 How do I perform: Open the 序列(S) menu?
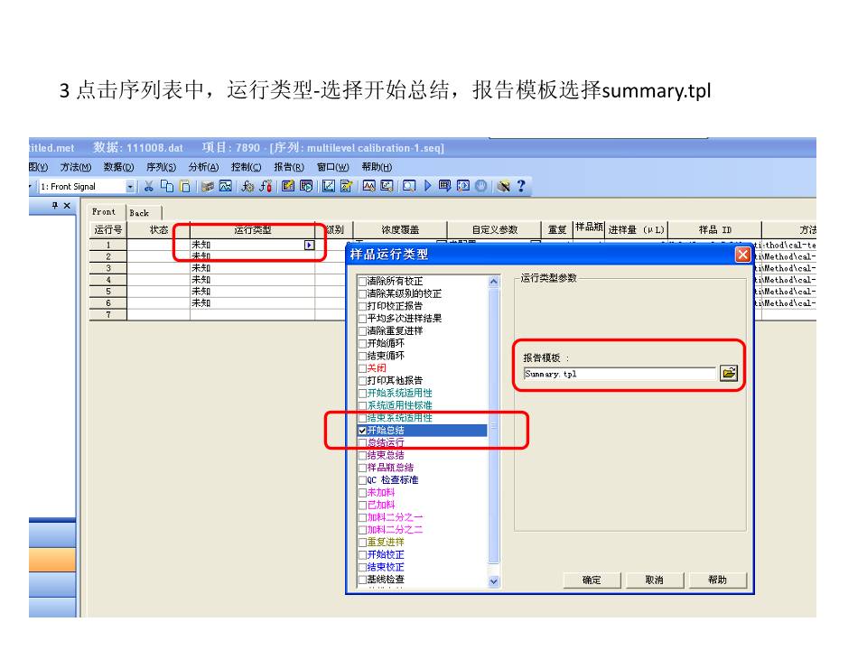click(x=160, y=167)
